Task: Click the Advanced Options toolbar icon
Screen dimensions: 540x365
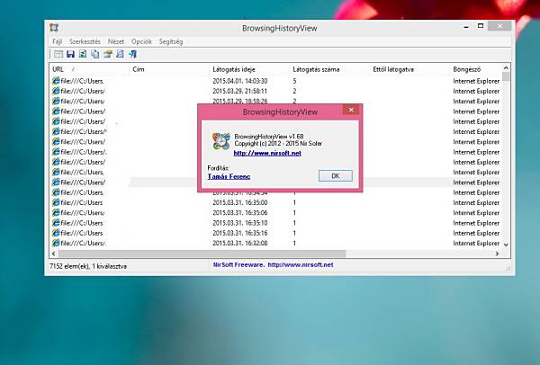Action: (58, 54)
